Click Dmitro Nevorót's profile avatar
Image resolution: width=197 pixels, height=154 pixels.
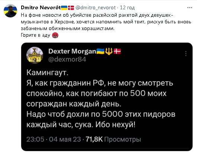pos(10,11)
